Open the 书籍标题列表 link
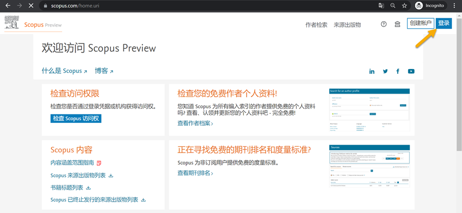Screen dimensions: 462x213 67,187
